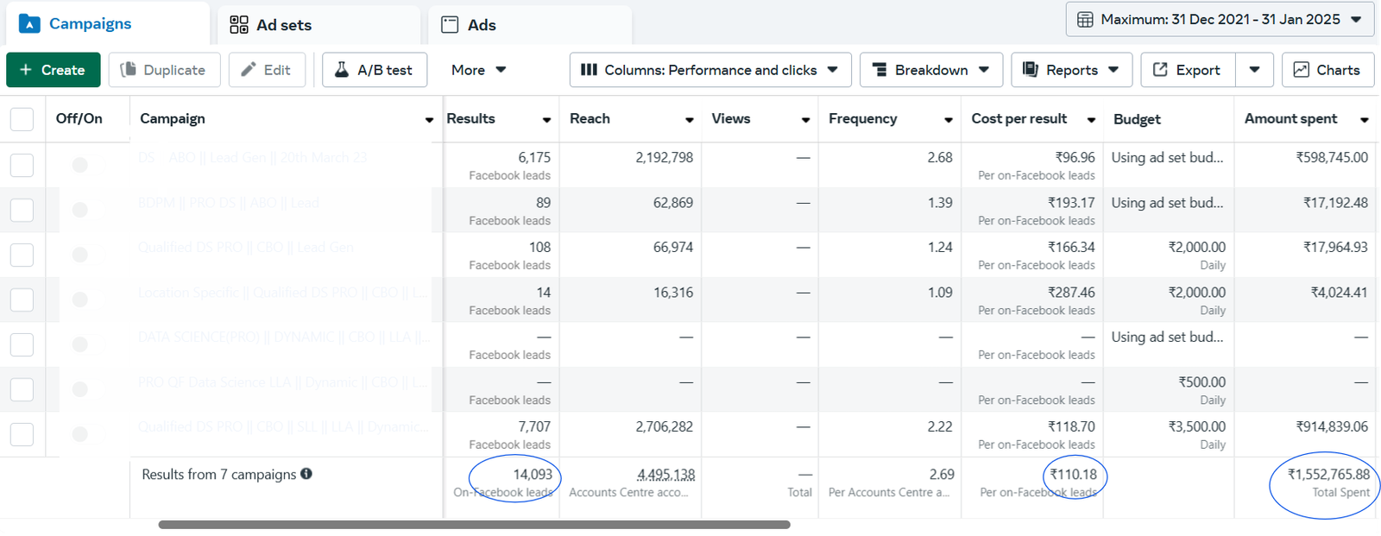Click Create to start a new campaign
This screenshot has width=1381, height=536.
[x=54, y=70]
